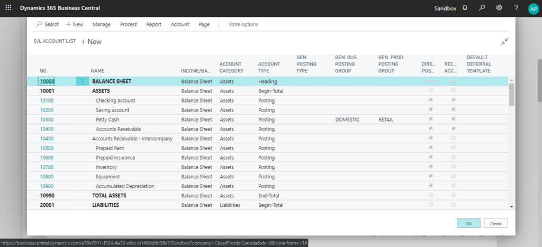Toggle Direct Posting checkbox for TOTAL ASSETS row
The height and width of the screenshot is (247, 542).
pyautogui.click(x=431, y=195)
